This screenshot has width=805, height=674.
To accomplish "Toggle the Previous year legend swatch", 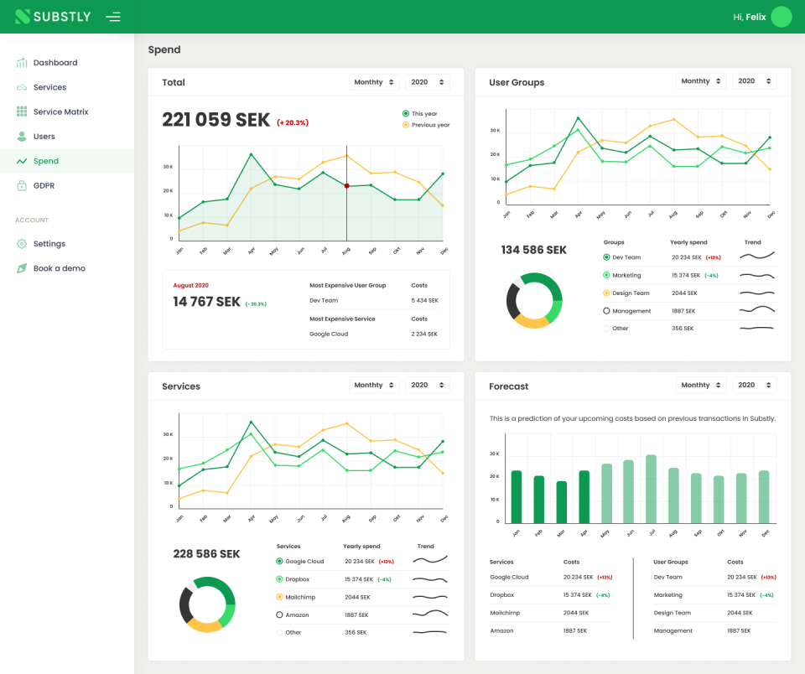I will [x=406, y=125].
